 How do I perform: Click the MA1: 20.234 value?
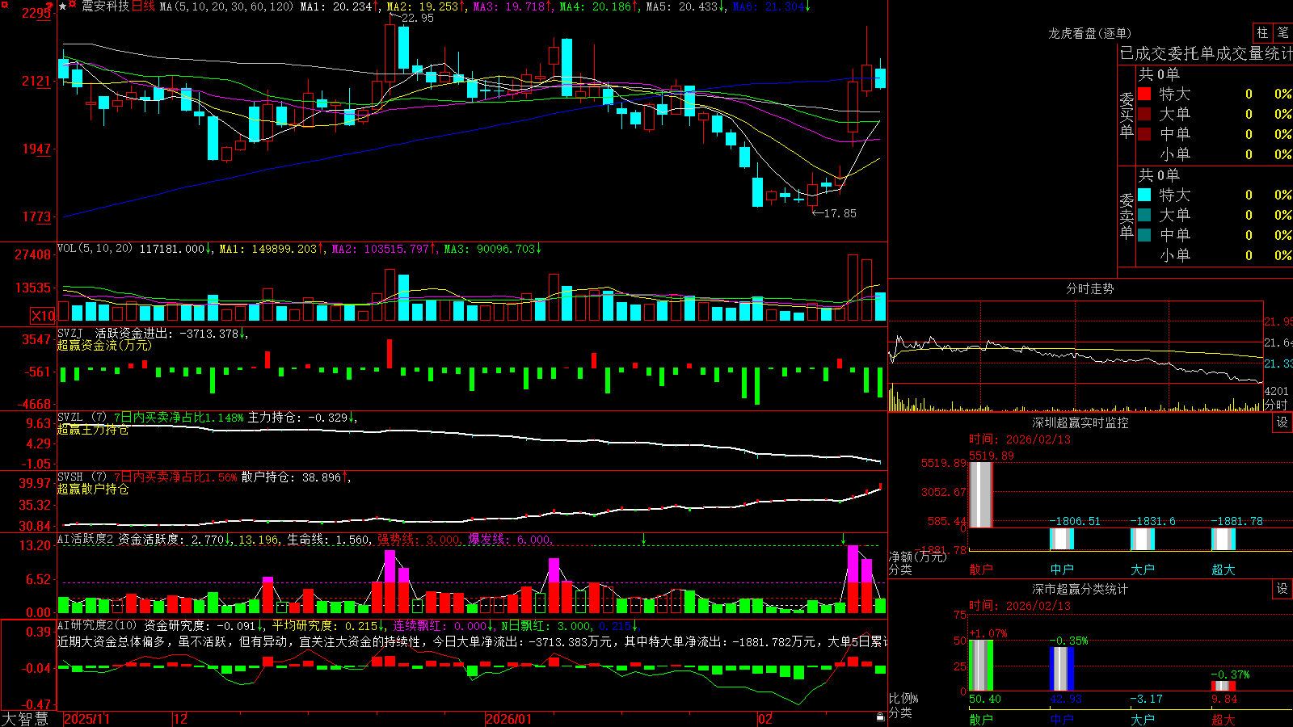point(338,6)
